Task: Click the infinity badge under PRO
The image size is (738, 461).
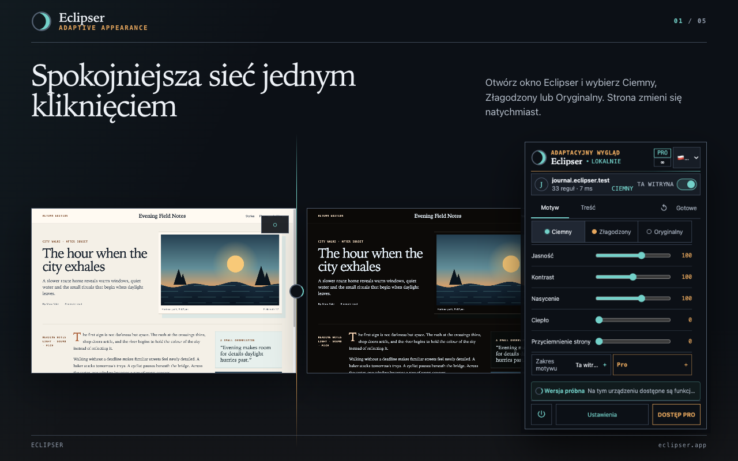Action: [x=662, y=163]
